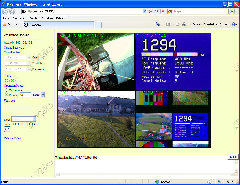Image resolution: width=240 pixels, height=185 pixels.
Task: Click the Delete a Video link
Action: point(12,138)
